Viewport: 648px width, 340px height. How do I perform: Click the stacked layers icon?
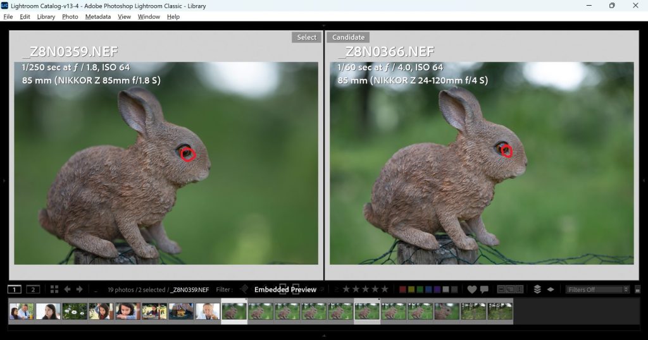point(537,289)
